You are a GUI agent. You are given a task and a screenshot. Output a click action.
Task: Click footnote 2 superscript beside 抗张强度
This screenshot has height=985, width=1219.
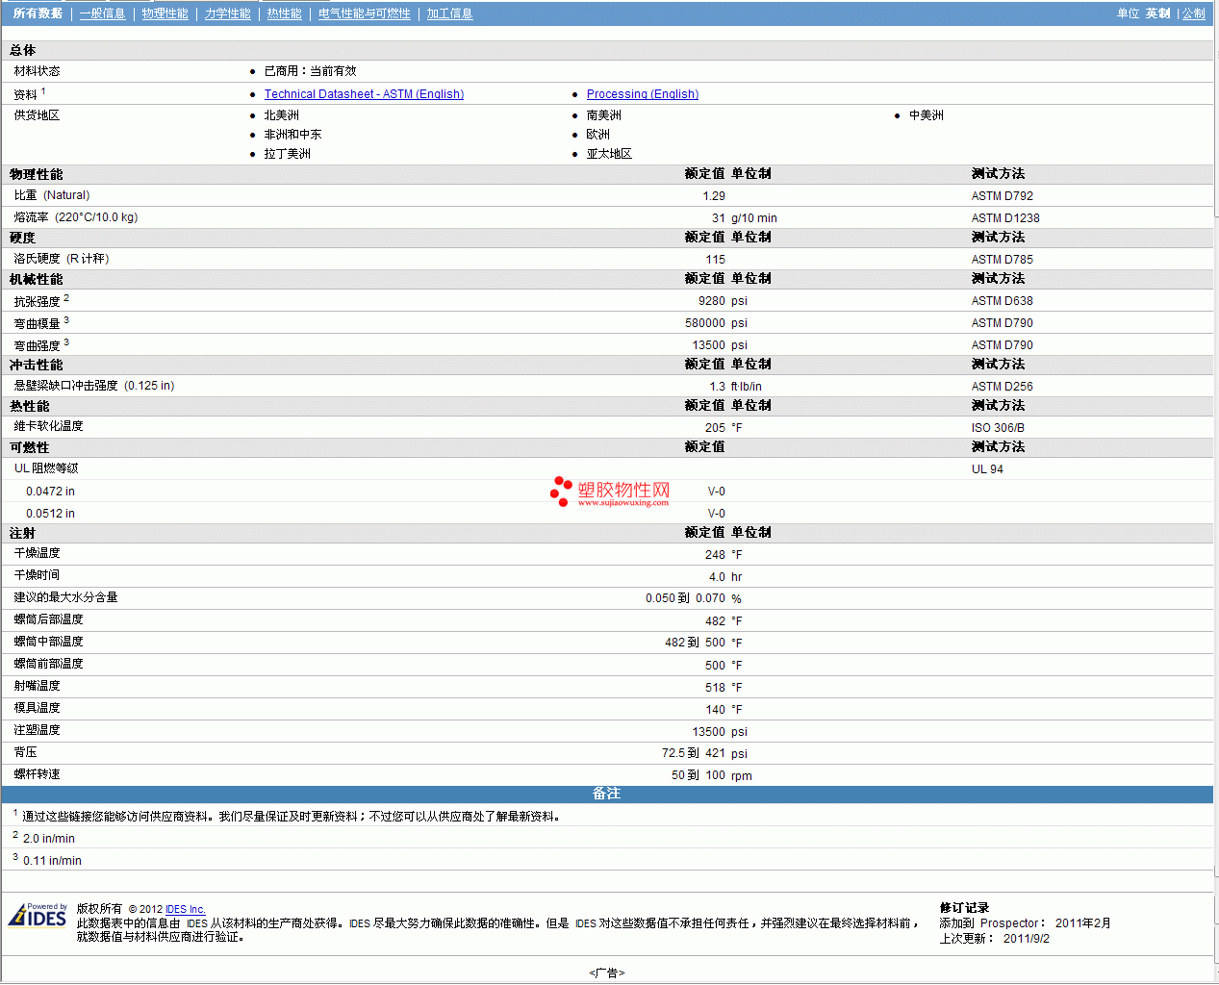[66, 298]
